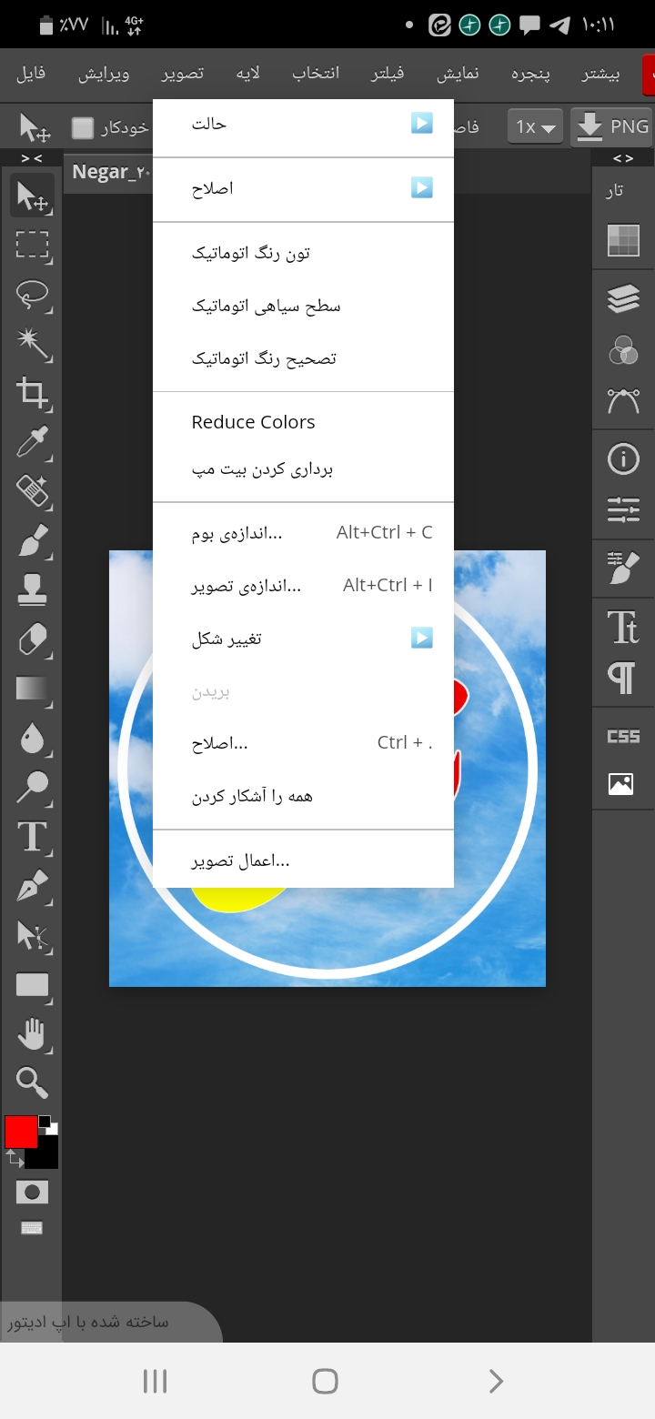Select the Spot Healing Brush tool

point(33,492)
